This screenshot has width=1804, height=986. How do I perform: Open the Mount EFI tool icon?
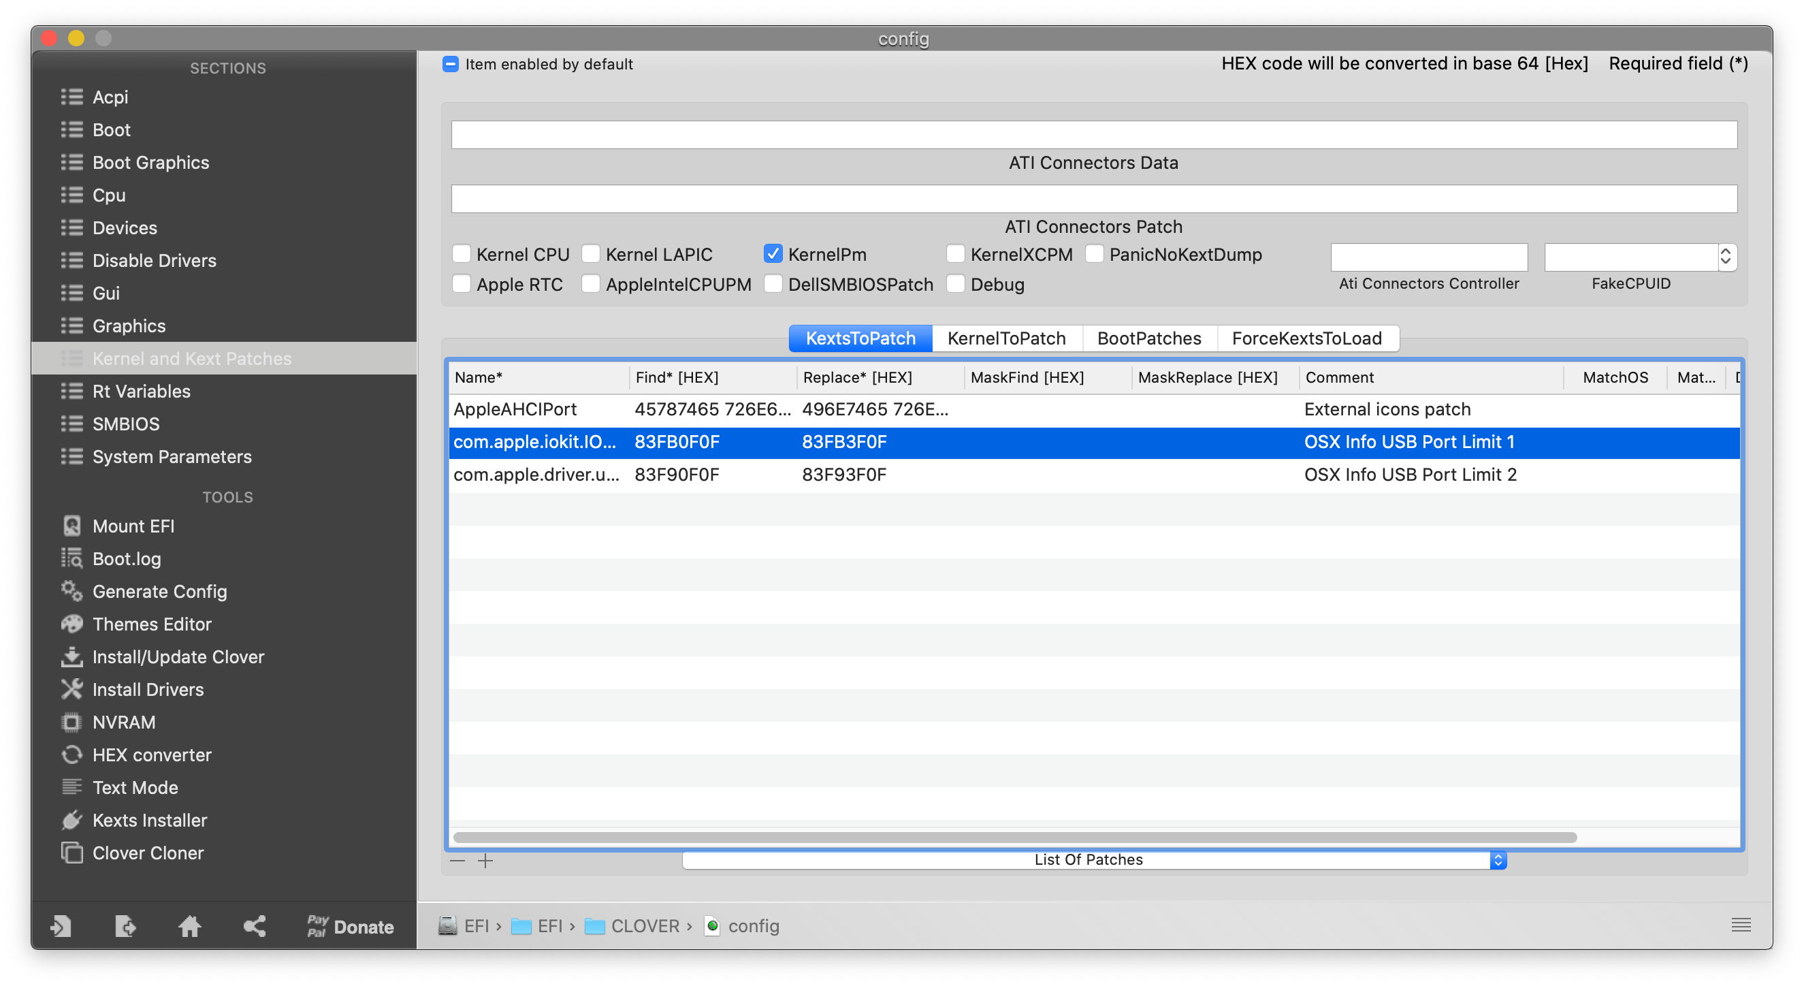tap(71, 526)
